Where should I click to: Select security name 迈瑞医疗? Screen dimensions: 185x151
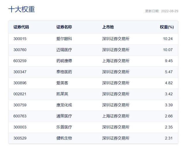click(x=64, y=50)
